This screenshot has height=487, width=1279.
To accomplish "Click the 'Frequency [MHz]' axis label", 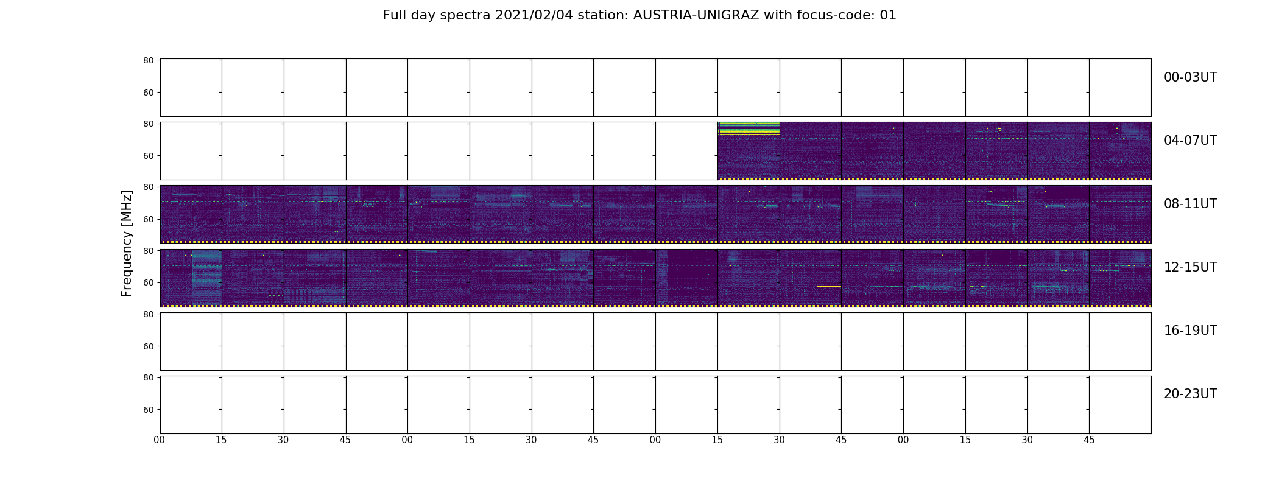I will coord(127,243).
